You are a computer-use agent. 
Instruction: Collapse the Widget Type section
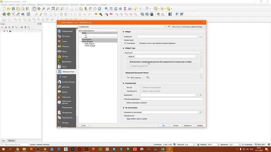point(124,48)
